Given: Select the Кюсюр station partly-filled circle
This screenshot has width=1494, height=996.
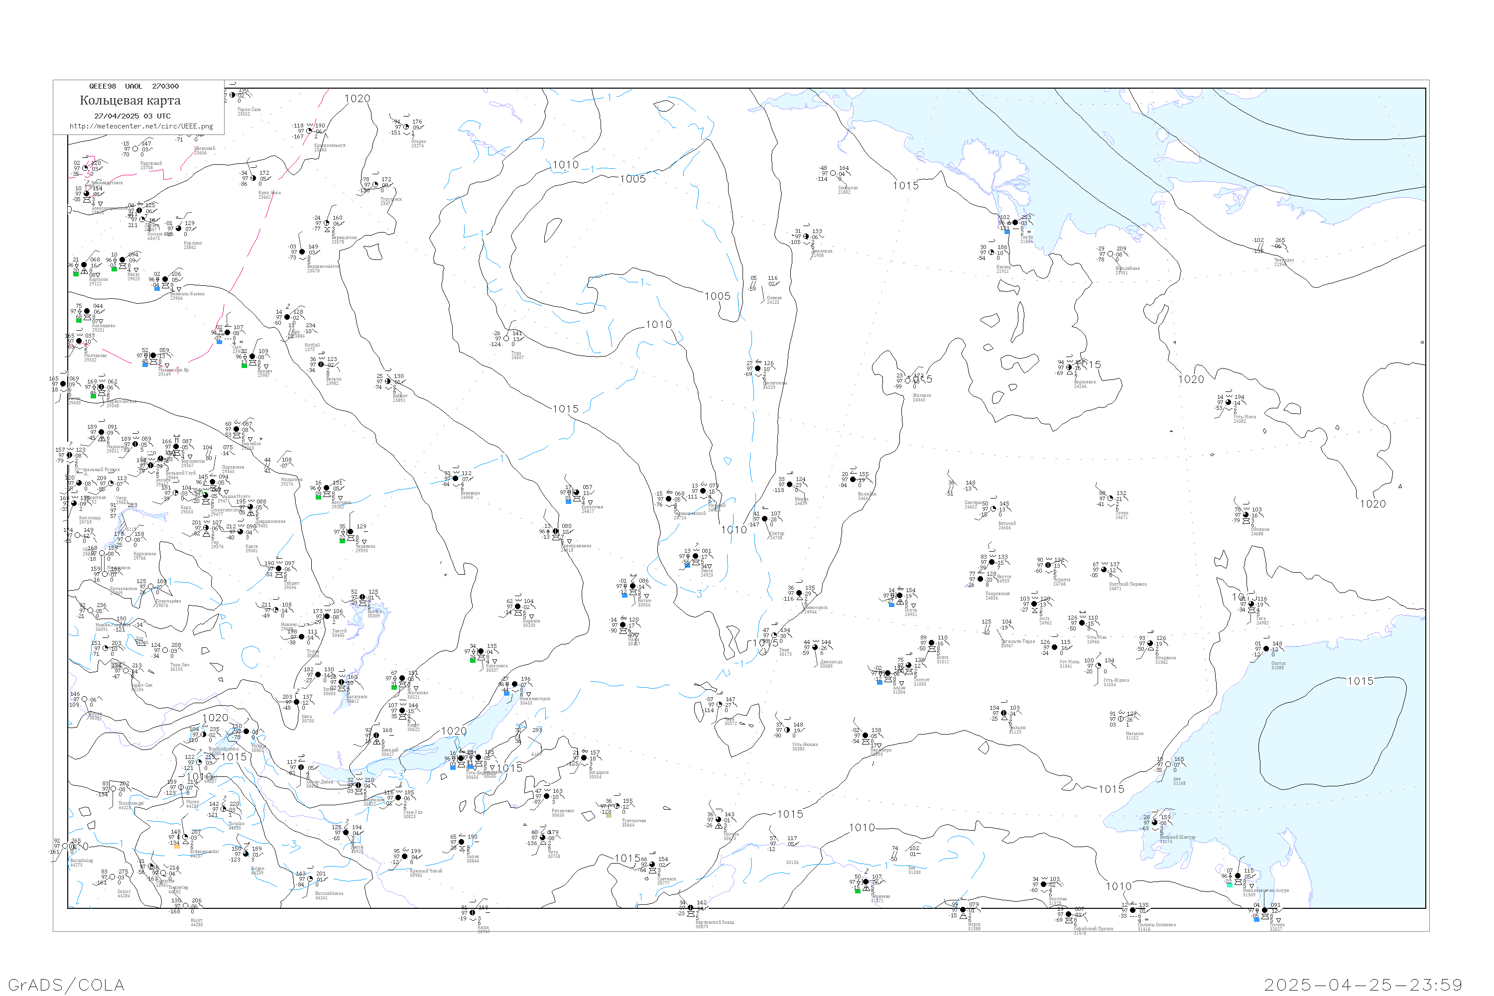Looking at the screenshot, I should (x=992, y=253).
